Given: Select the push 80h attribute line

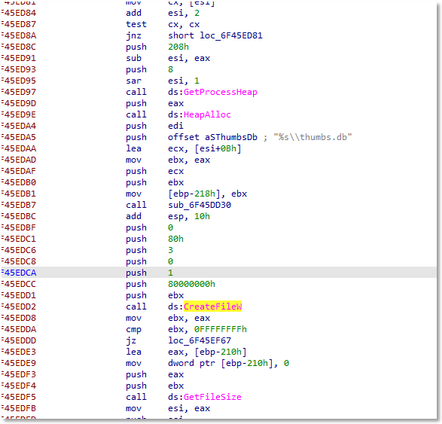Looking at the screenshot, I should point(154,239).
